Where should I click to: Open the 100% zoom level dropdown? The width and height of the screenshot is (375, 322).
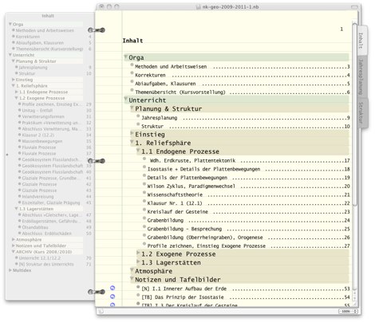coord(348,311)
